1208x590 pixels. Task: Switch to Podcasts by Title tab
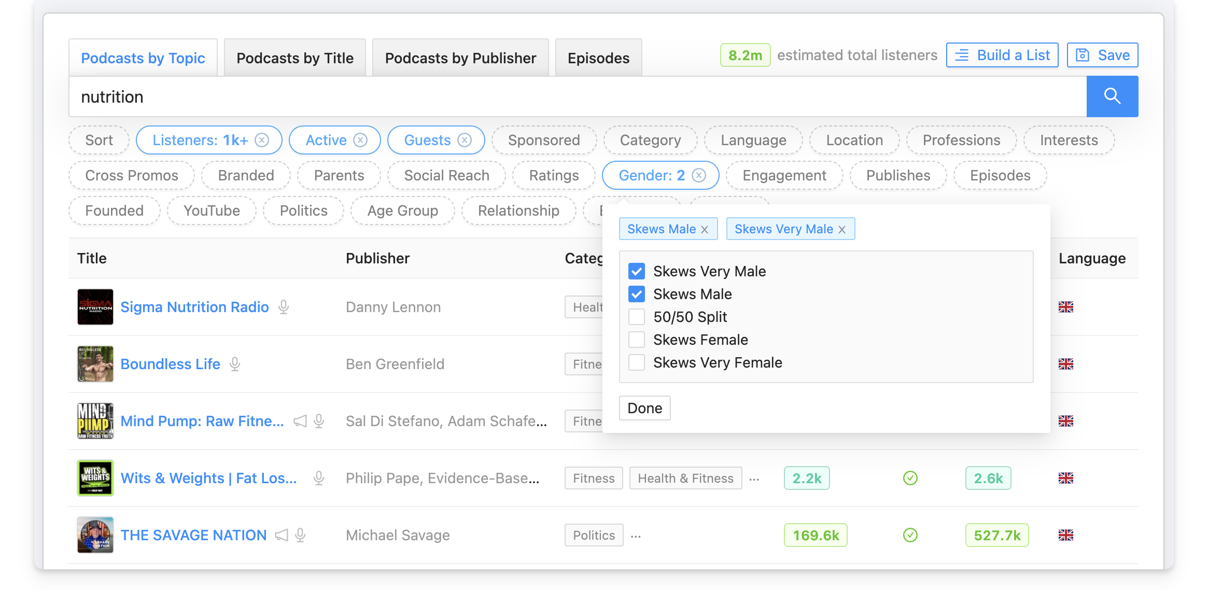point(295,58)
